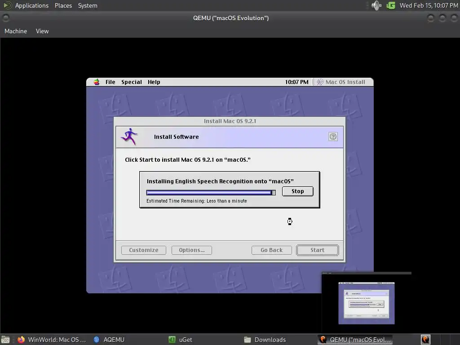Open the Applications menu in top panel
Image resolution: width=460 pixels, height=345 pixels.
32,5
